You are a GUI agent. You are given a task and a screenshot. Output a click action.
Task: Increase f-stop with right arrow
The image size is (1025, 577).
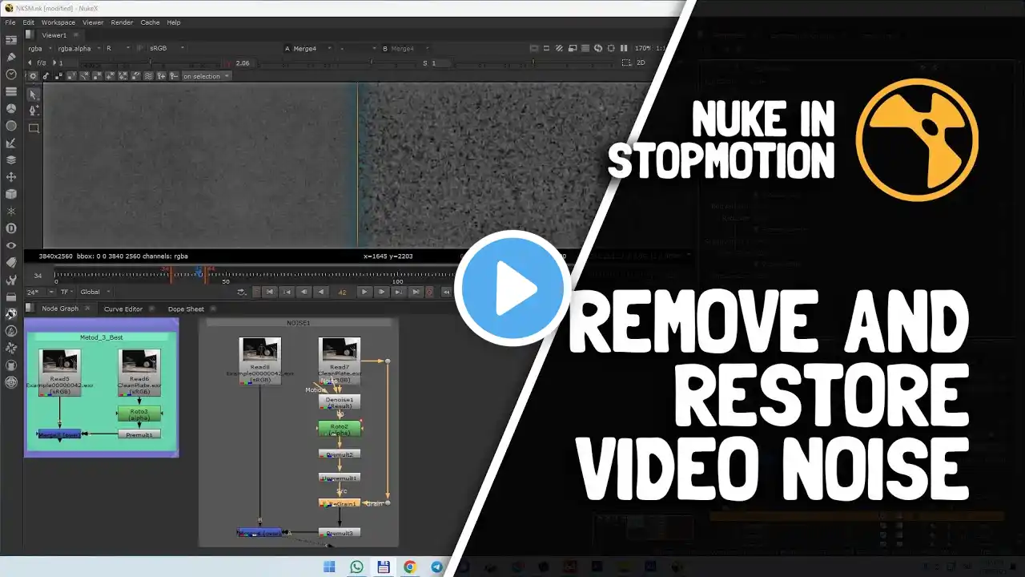tap(54, 63)
